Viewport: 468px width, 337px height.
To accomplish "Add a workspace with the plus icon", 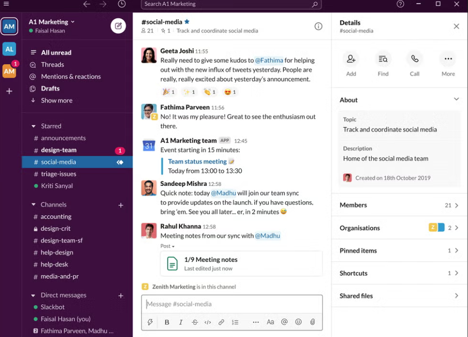I will [9, 91].
